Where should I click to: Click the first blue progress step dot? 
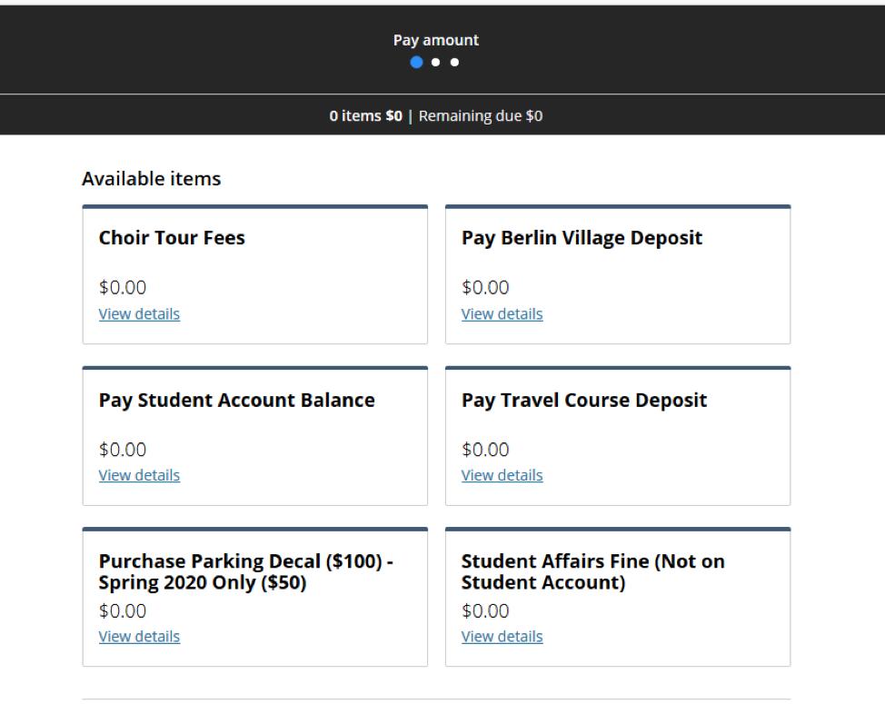tap(417, 63)
